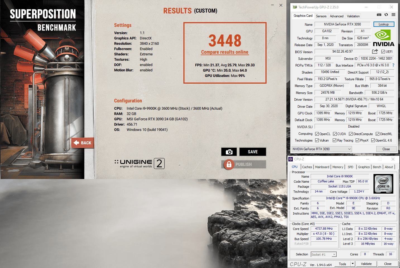Click the Memory Size 24576 MB field
The width and height of the screenshot is (400, 268).
click(328, 93)
